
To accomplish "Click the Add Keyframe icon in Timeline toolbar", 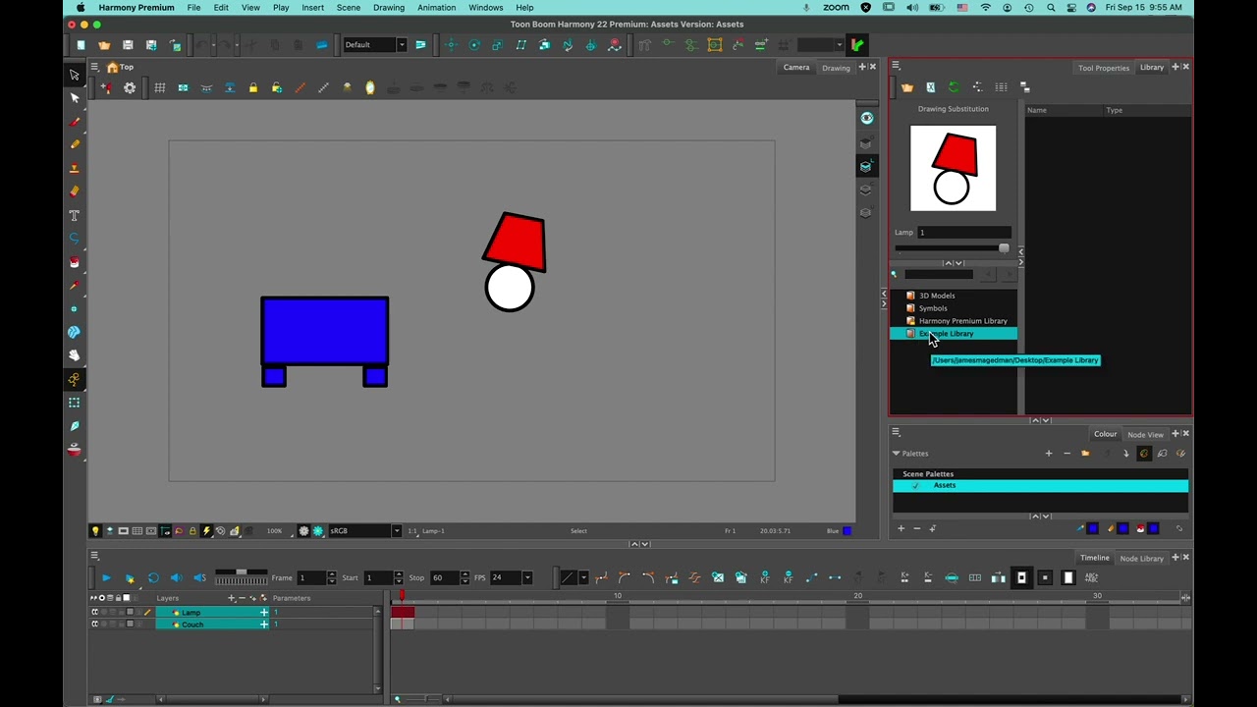I will click(x=765, y=577).
